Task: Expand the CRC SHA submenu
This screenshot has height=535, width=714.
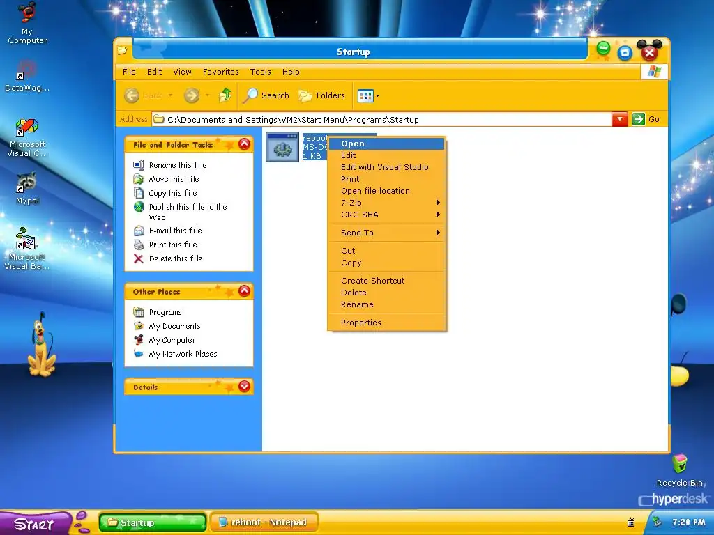Action: click(386, 215)
